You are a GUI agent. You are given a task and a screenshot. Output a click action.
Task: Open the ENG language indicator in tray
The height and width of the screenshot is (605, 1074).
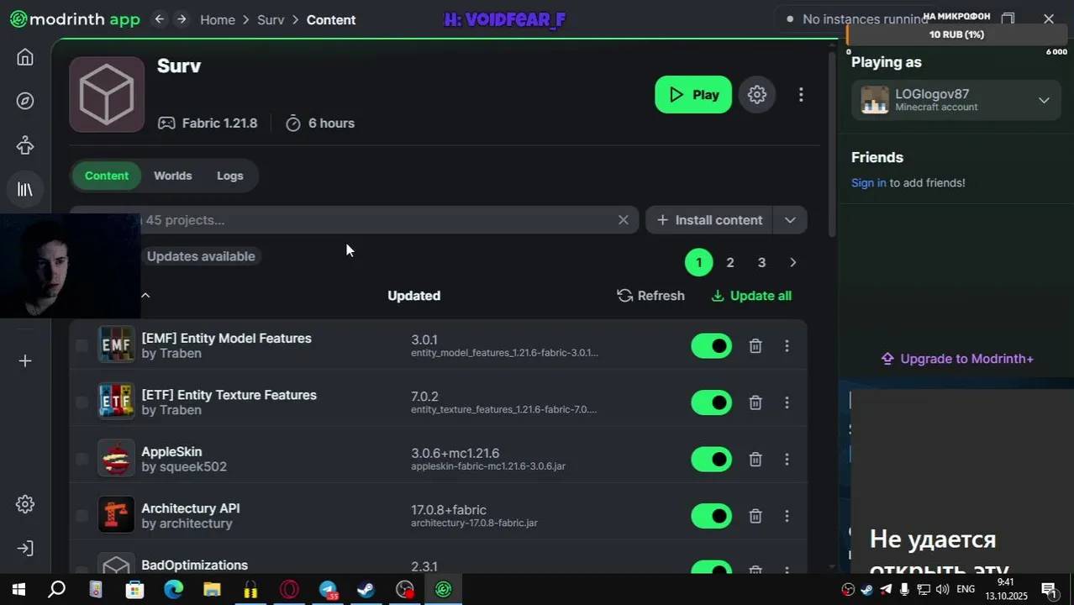coord(966,589)
